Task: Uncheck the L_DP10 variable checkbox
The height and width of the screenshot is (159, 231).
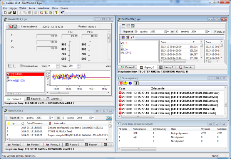Action: coord(121,53)
